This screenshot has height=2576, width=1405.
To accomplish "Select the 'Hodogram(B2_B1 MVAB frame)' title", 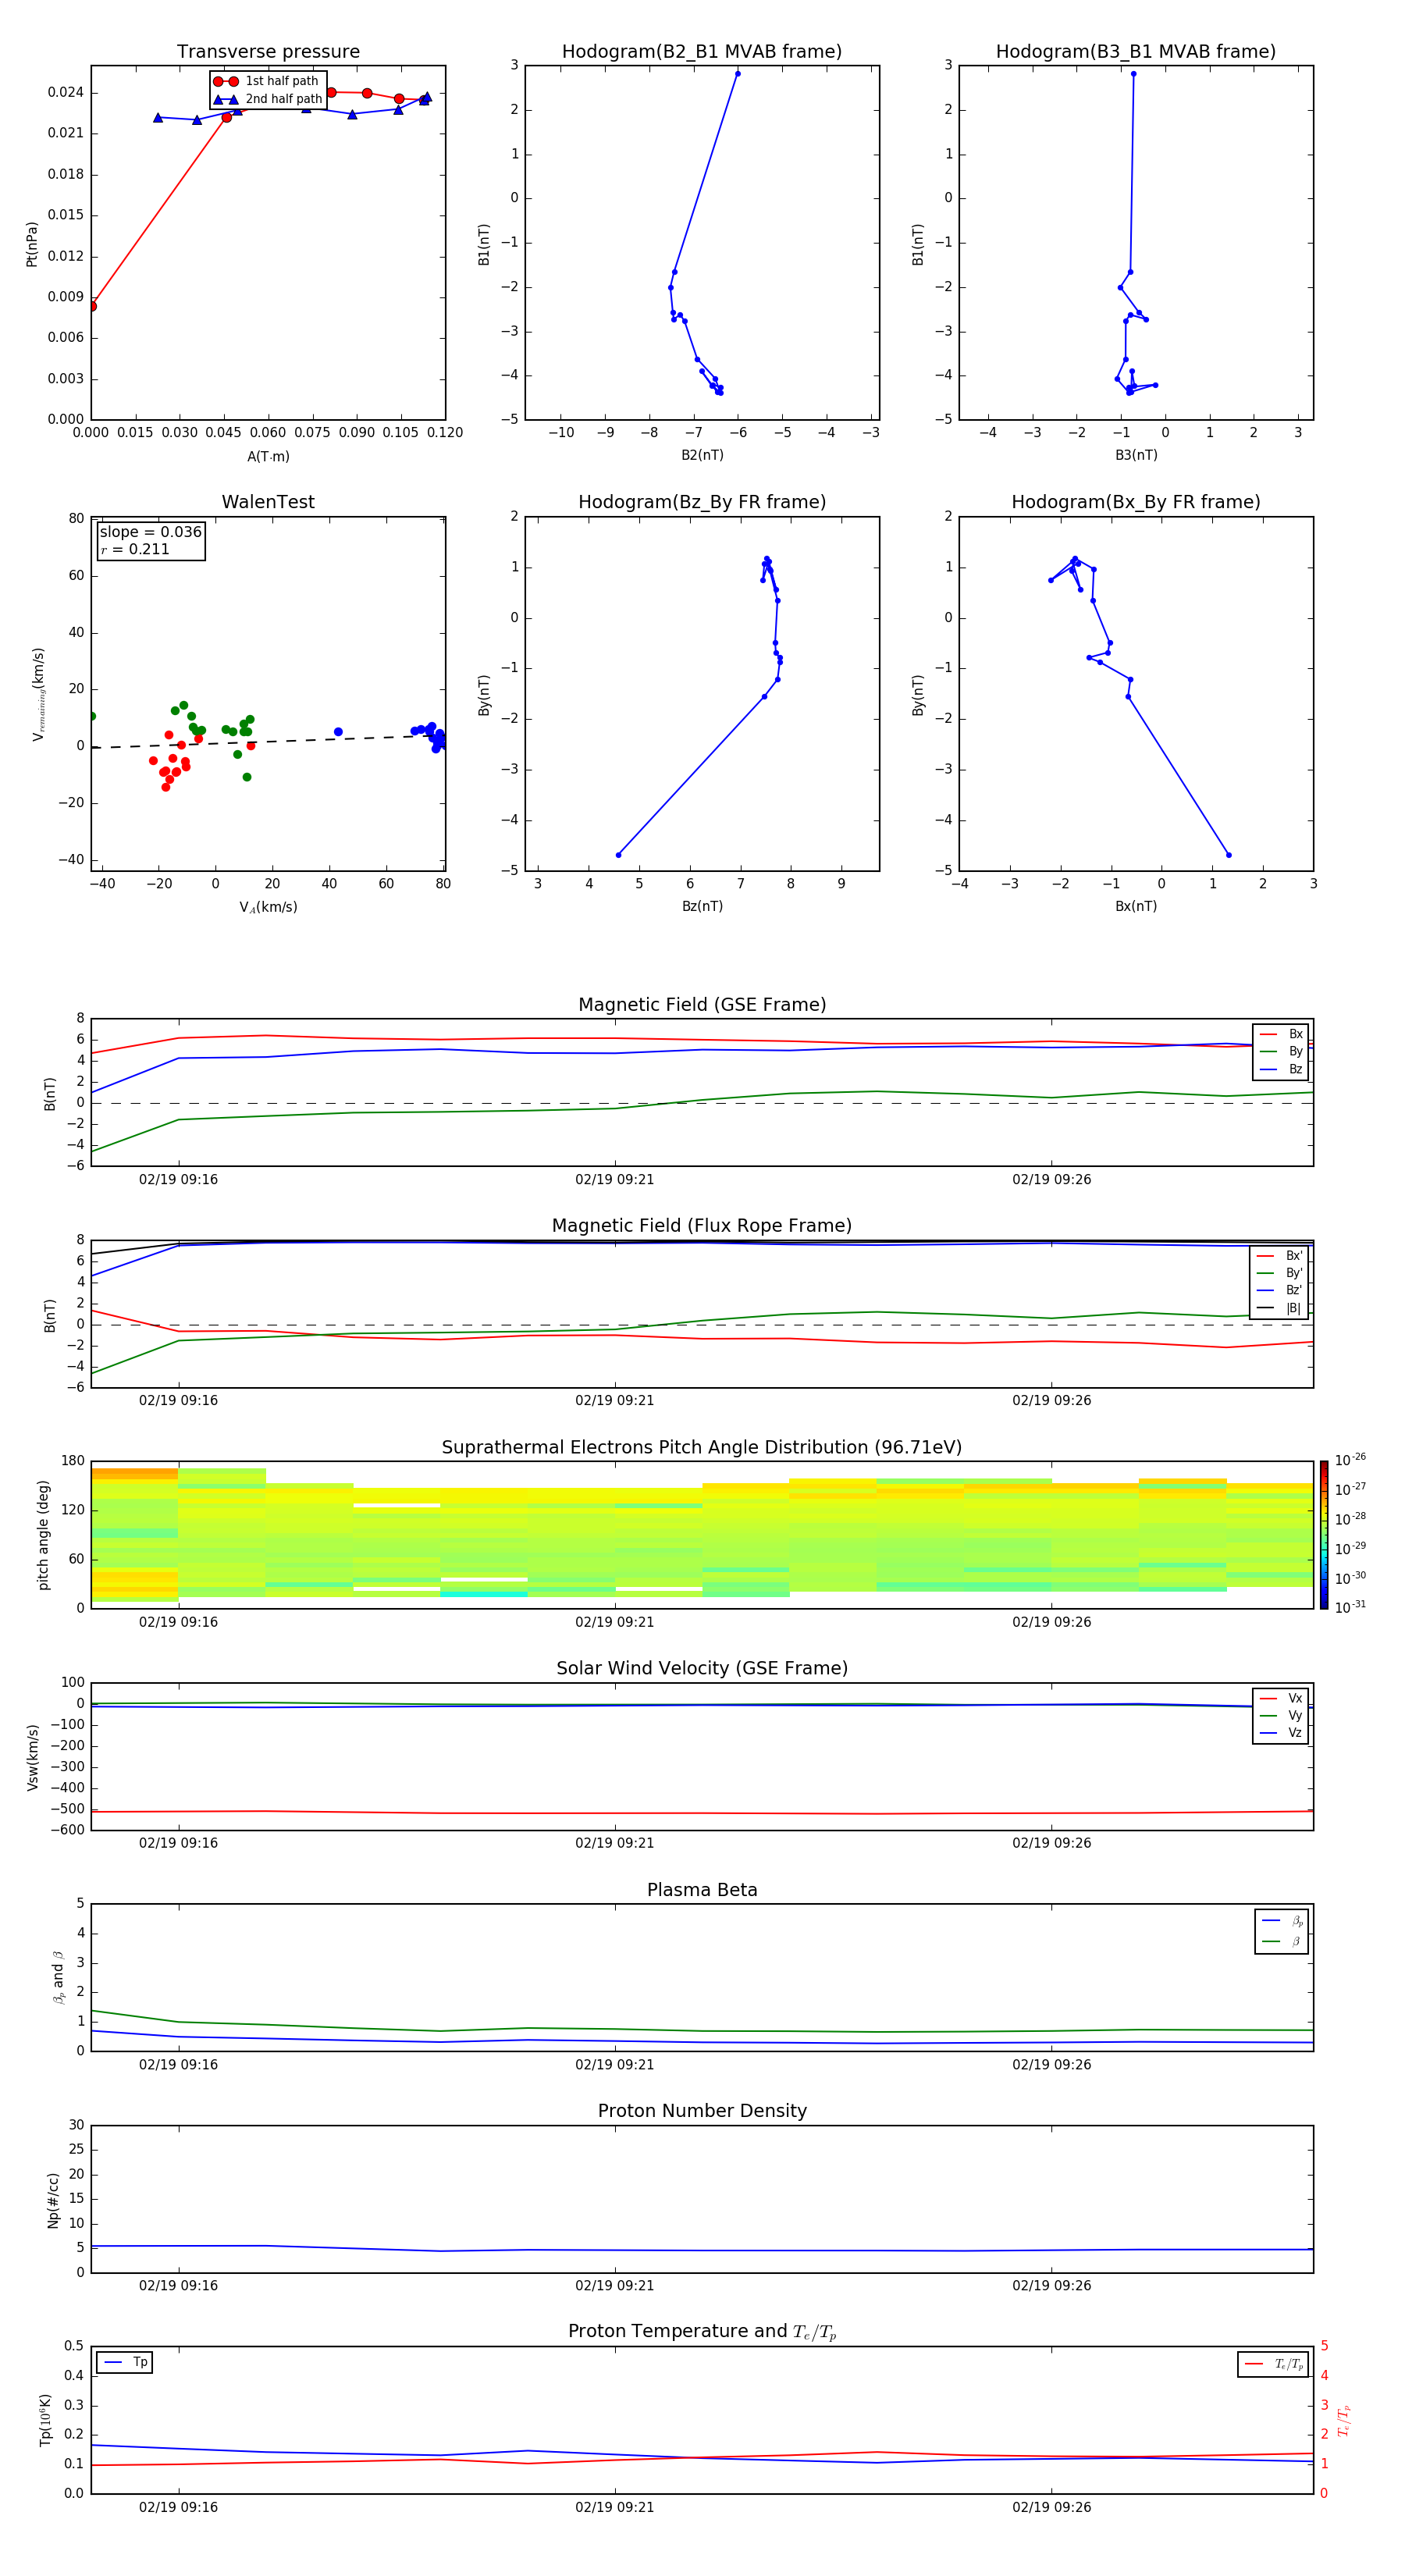I will 702,52.
